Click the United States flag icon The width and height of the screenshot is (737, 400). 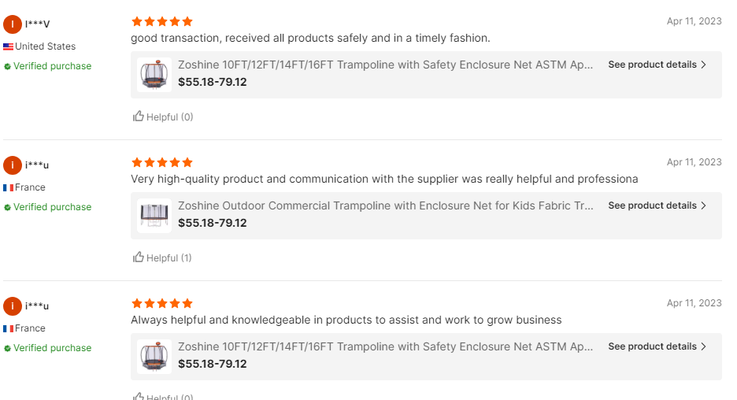coord(9,46)
